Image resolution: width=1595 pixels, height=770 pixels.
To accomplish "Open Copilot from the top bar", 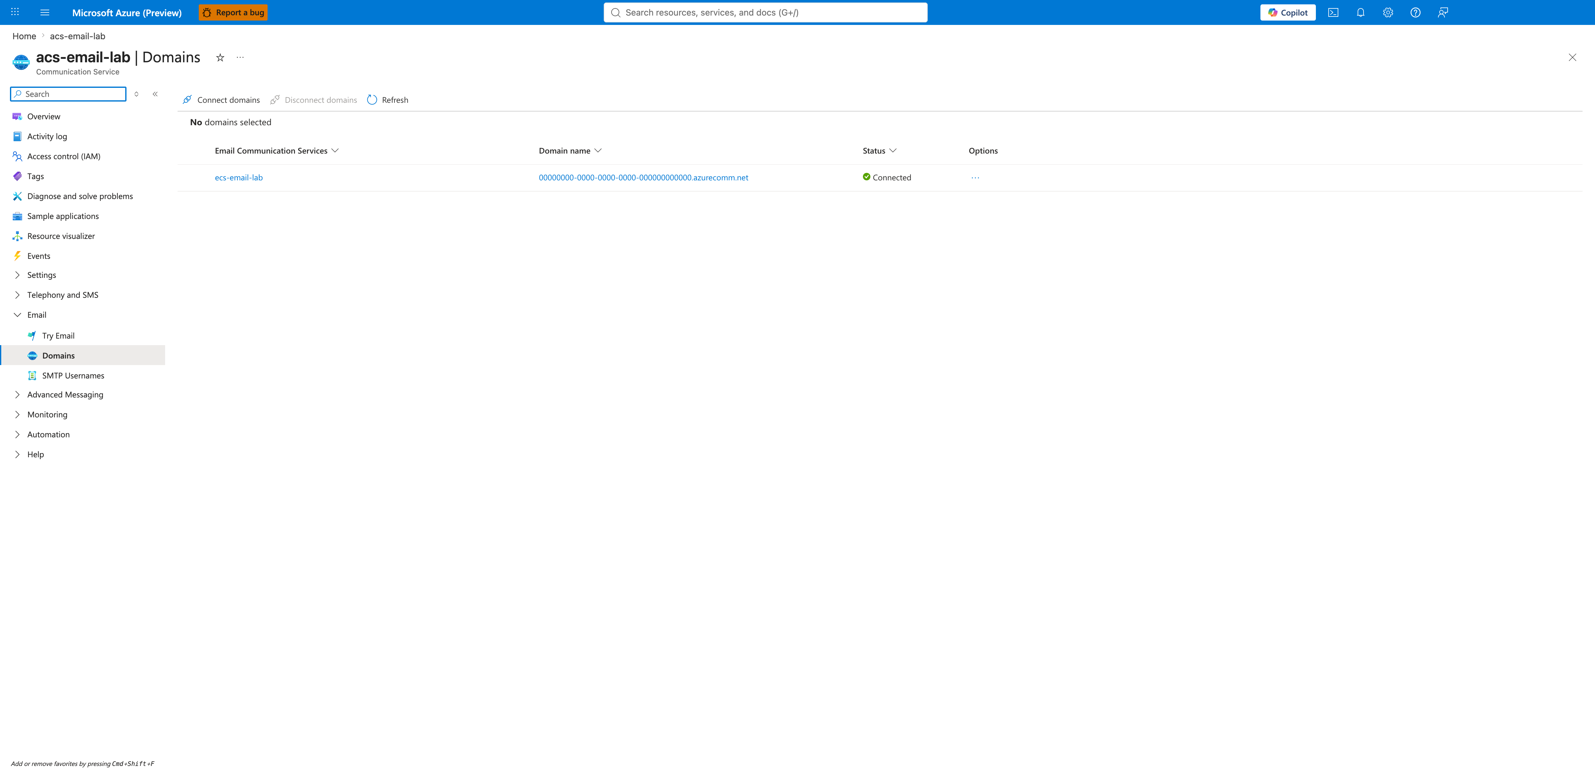I will click(1288, 12).
